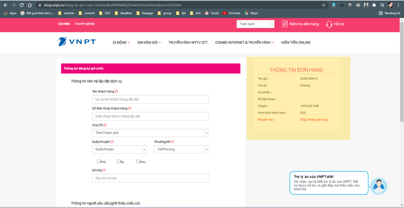The width and height of the screenshot is (404, 208).
Task: Click Hỗ trợ link text
Action: pyautogui.click(x=339, y=24)
